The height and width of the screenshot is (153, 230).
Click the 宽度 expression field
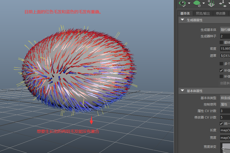click(225, 138)
